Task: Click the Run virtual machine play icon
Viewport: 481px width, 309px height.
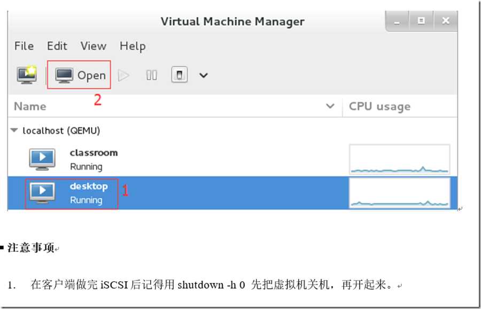Action: click(123, 75)
